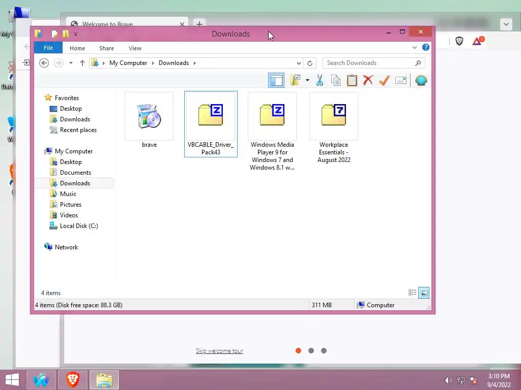521x390 pixels.
Task: Click the Explorer title bar folder icon
Action: pos(38,34)
